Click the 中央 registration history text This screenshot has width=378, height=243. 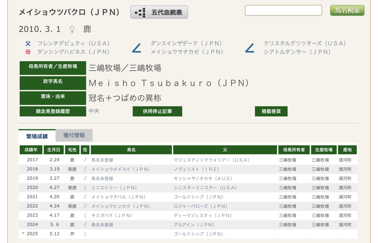94,111
